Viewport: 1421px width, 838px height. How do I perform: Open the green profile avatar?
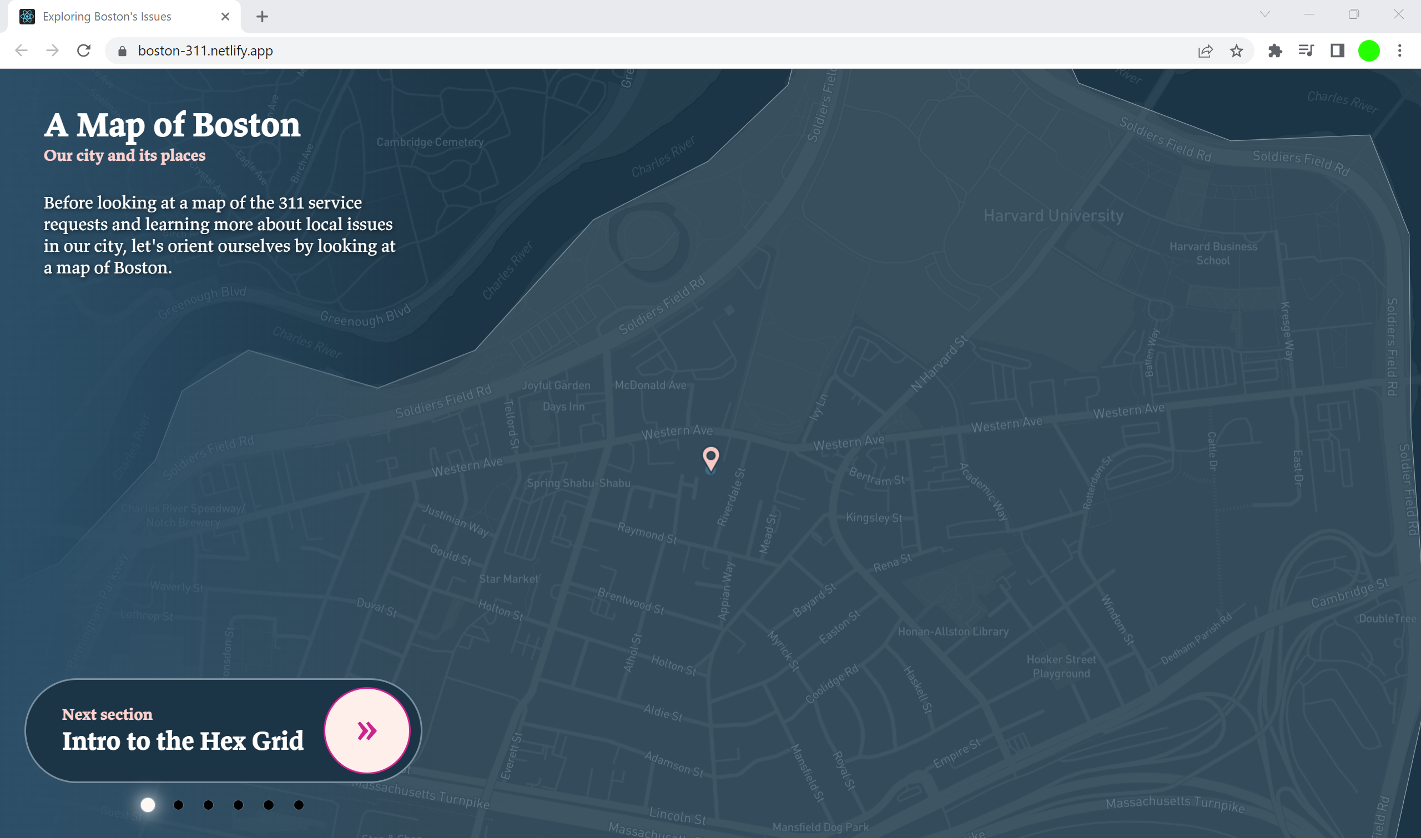pyautogui.click(x=1368, y=51)
